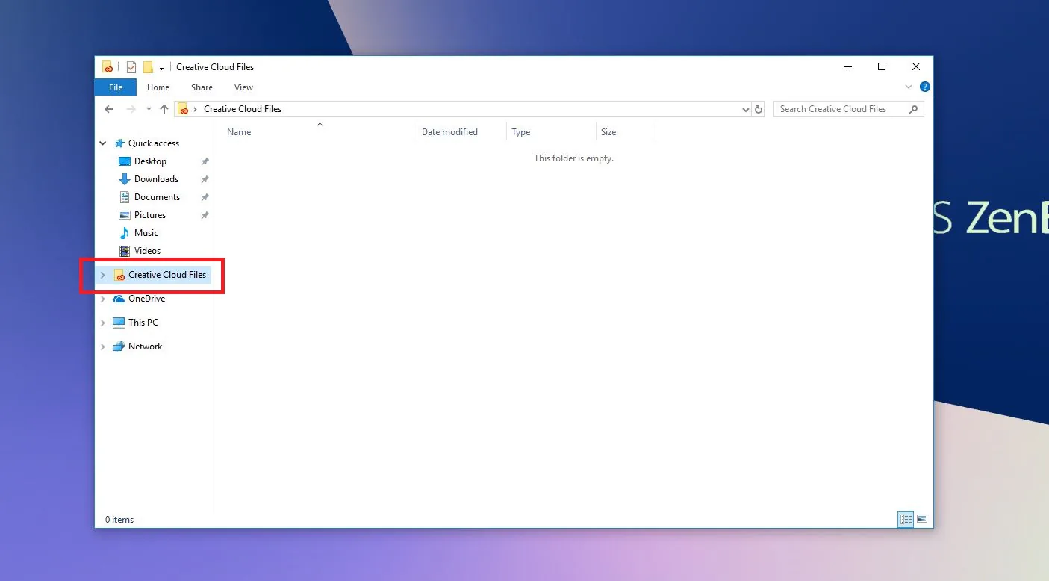This screenshot has width=1049, height=581.
Task: Collapse the Quick access tree section
Action: 103,143
